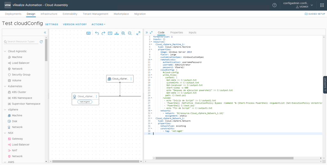Image resolution: width=327 pixels, height=165 pixels.
Task: Open the Actions dropdown menu
Action: tap(98, 24)
